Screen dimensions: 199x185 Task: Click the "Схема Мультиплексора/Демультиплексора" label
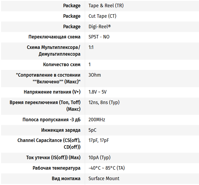pos(54,51)
